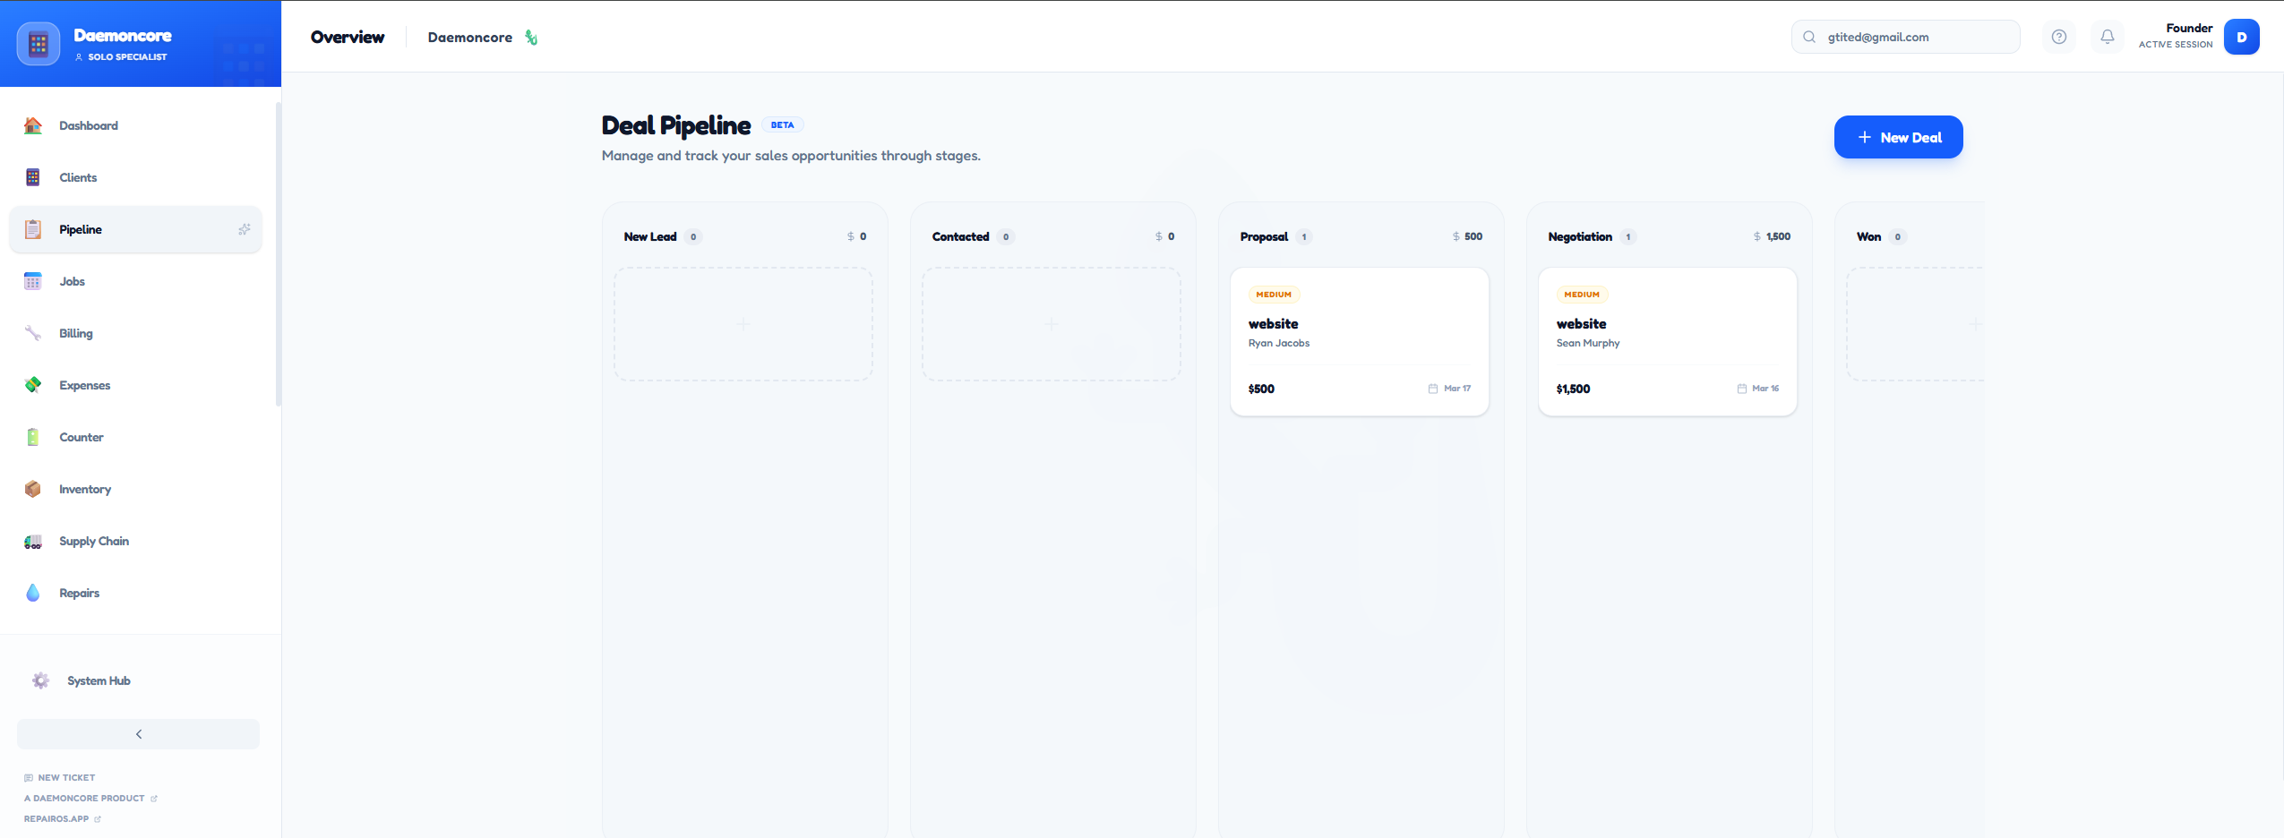Image resolution: width=2284 pixels, height=838 pixels.
Task: Open the help question-mark icon
Action: coord(2057,37)
